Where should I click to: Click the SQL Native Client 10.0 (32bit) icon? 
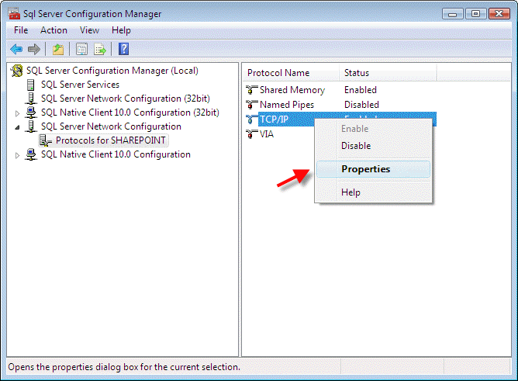(x=31, y=113)
